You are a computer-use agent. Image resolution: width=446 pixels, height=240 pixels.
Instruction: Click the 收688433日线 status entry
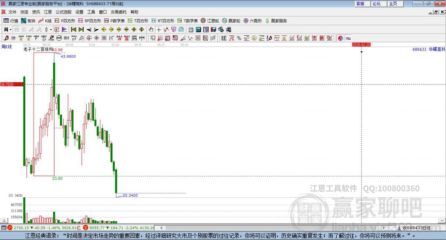pos(414,228)
